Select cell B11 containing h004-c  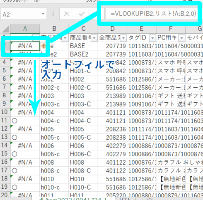click(x=54, y=121)
